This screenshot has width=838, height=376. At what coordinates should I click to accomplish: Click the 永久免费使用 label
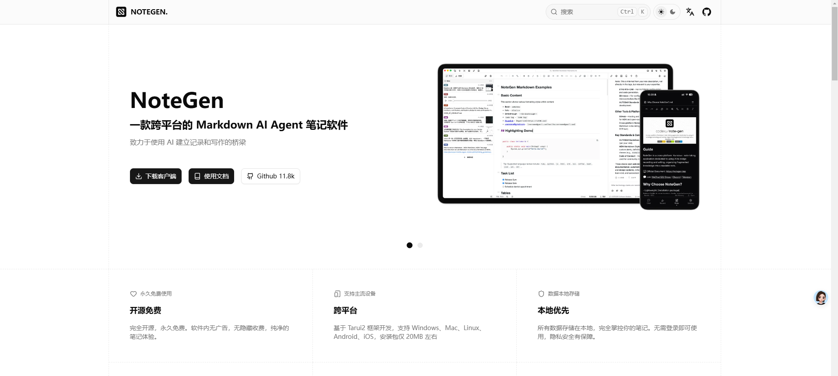(156, 294)
